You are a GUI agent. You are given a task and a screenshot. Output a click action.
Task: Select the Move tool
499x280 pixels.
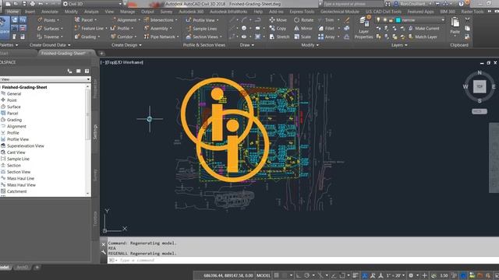point(278,20)
